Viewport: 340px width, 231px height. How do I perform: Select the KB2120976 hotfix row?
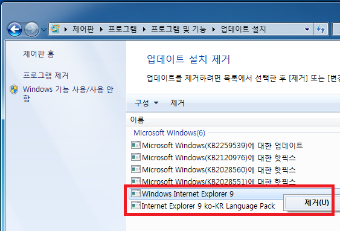click(213, 157)
